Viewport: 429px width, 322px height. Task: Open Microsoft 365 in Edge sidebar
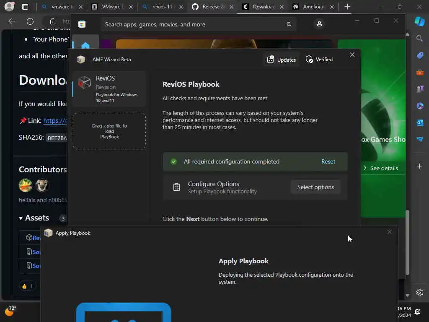pos(420,106)
